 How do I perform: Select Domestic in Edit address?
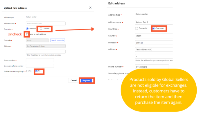137,28
